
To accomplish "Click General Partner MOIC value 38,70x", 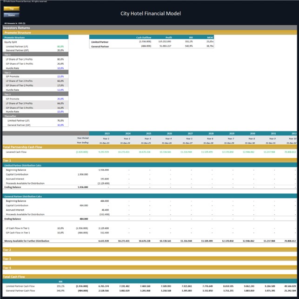I will point(210,46).
